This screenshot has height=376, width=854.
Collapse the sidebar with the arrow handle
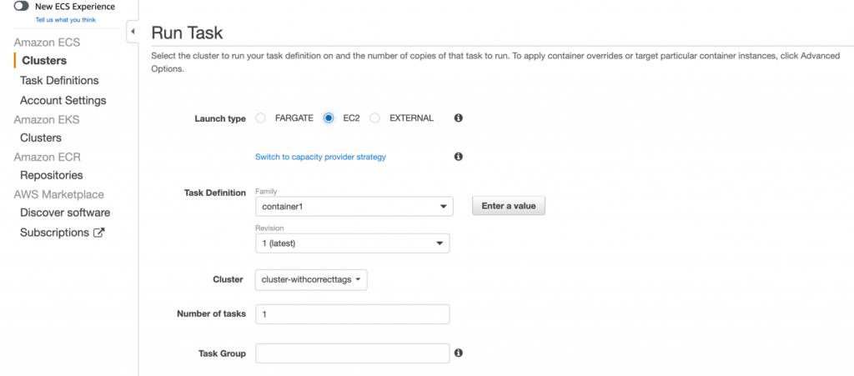(133, 32)
